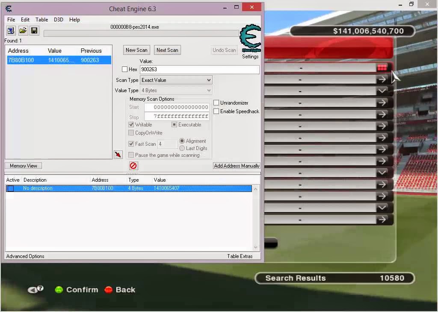Click the Stop address field

[177, 117]
